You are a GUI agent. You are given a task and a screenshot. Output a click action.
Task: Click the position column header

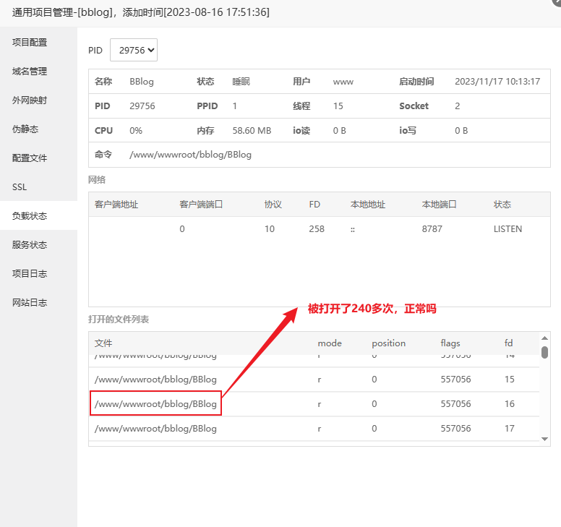click(388, 343)
